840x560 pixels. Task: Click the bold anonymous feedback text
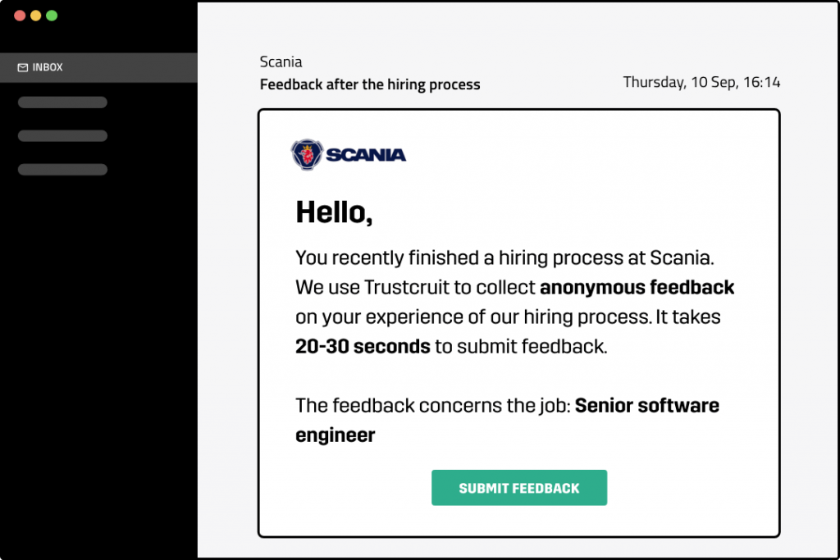(x=637, y=288)
